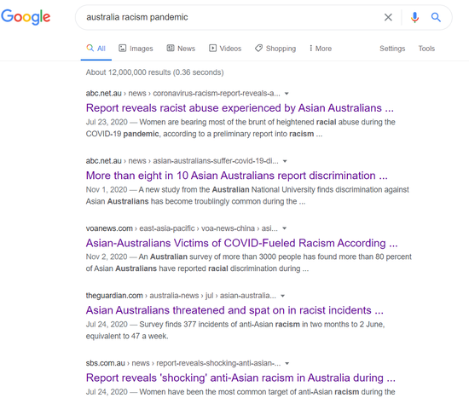Open 'More than eight in 10 Asian Australians' link
Image resolution: width=469 pixels, height=398 pixels.
(236, 176)
